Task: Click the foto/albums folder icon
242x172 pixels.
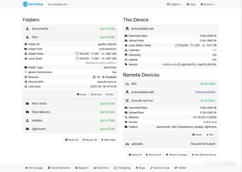Action: coord(27,112)
